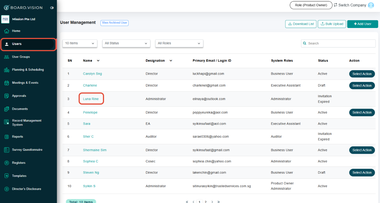The image size is (380, 203).
Task: Click the Search users input field
Action: [338, 43]
